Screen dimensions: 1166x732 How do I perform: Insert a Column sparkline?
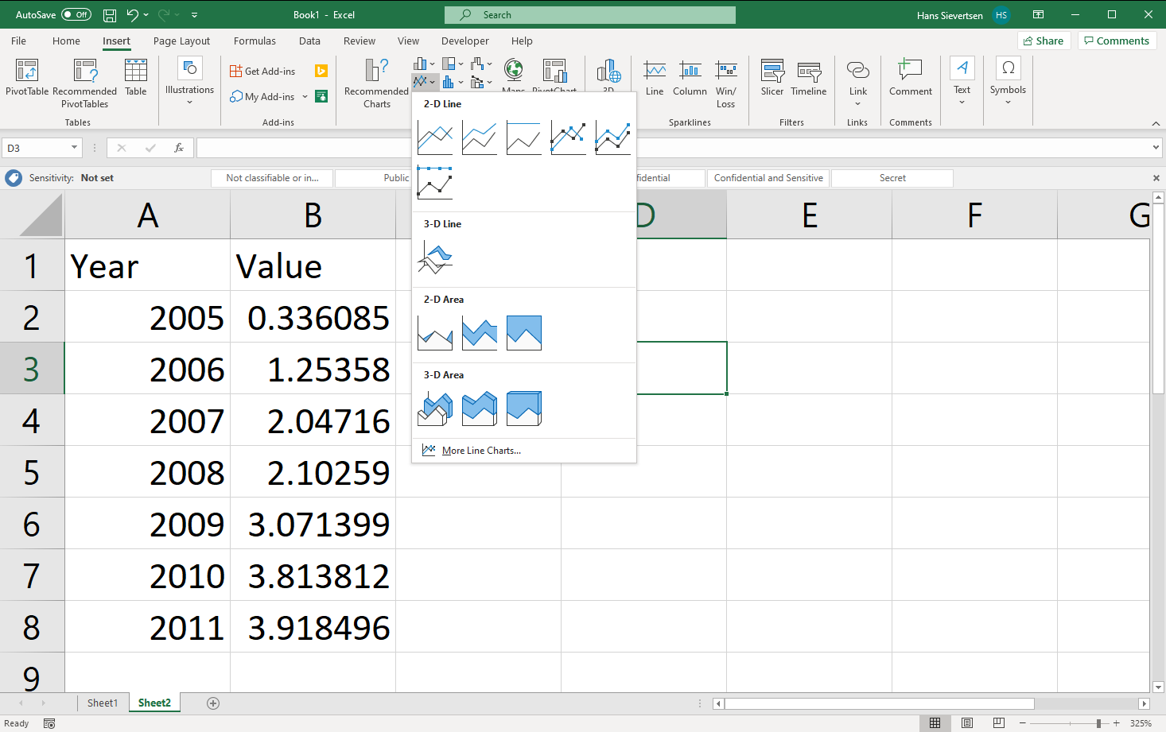click(x=690, y=78)
